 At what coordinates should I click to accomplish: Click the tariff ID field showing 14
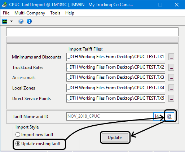click(159, 116)
